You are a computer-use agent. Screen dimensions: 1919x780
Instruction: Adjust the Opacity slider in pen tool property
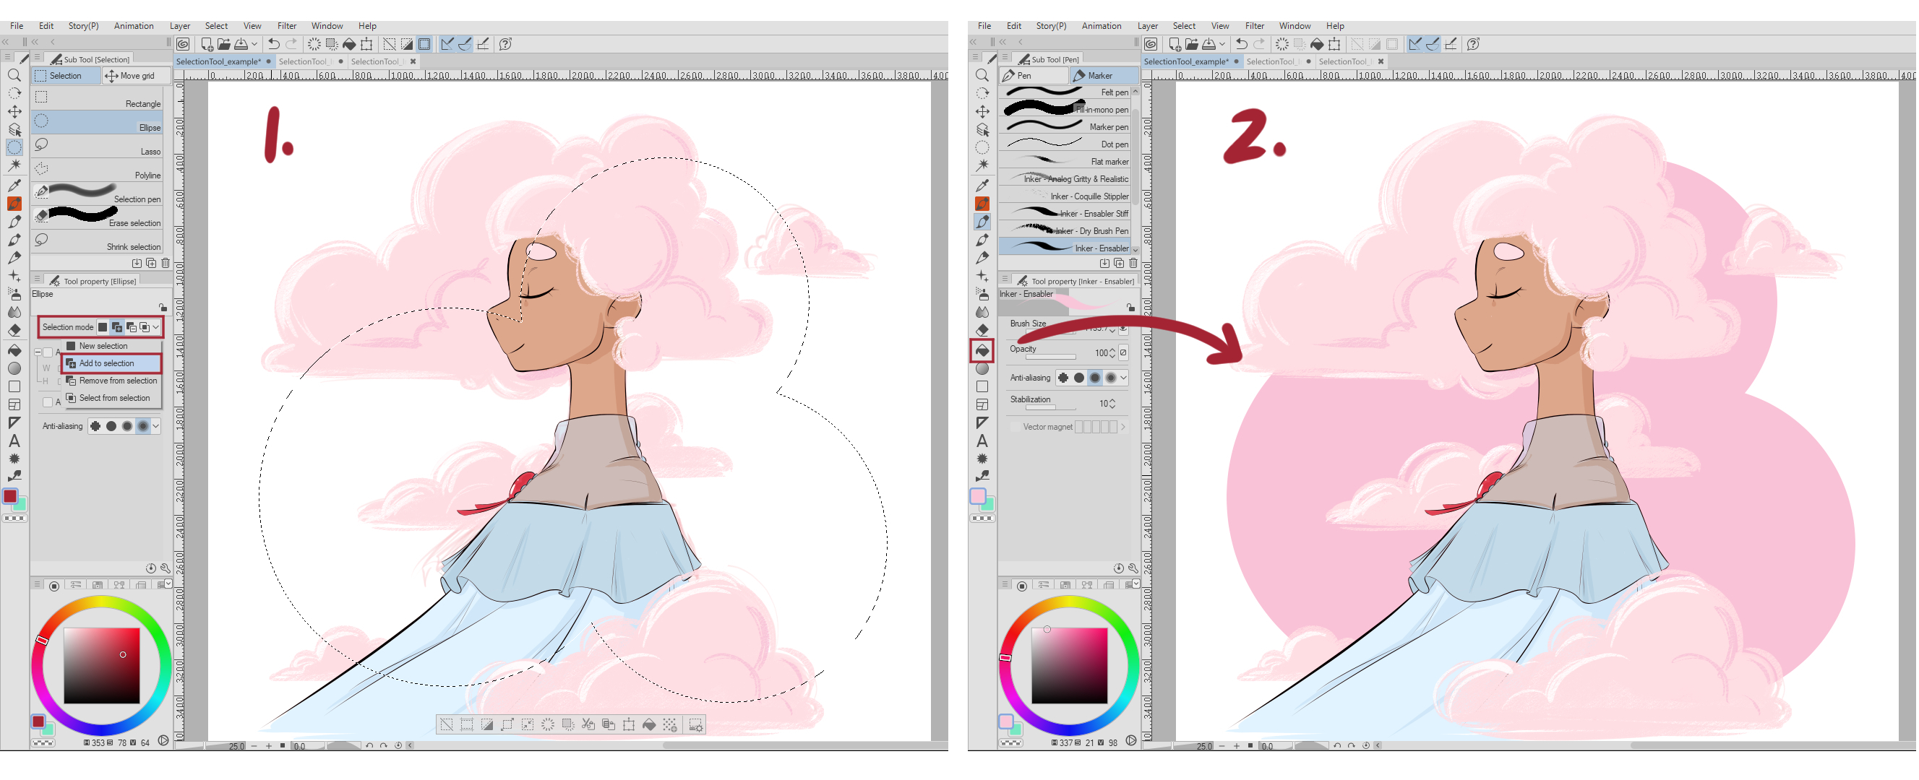point(1050,357)
